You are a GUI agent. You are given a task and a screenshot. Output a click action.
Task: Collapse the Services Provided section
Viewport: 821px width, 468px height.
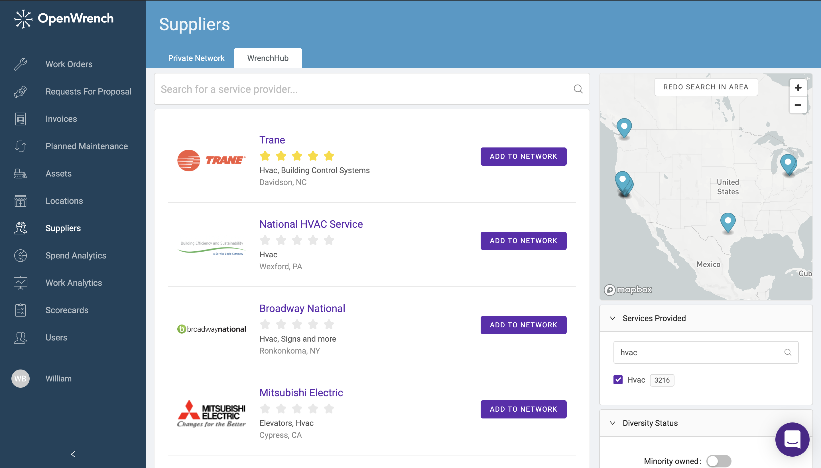click(x=613, y=318)
